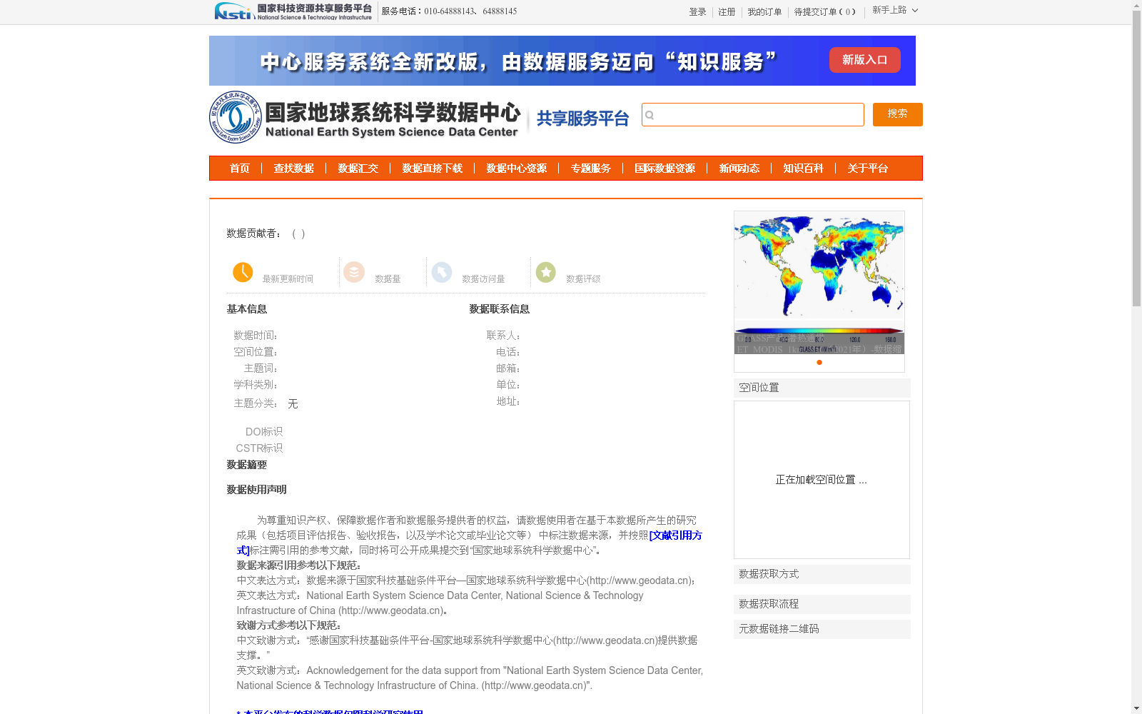Viewport: 1142px width, 714px height.
Task: Click the 数据使用声明 heading
Action: tap(256, 490)
